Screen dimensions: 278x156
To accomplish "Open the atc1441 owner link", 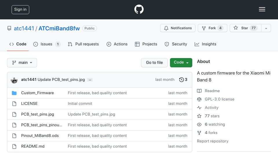I will [x=24, y=29].
